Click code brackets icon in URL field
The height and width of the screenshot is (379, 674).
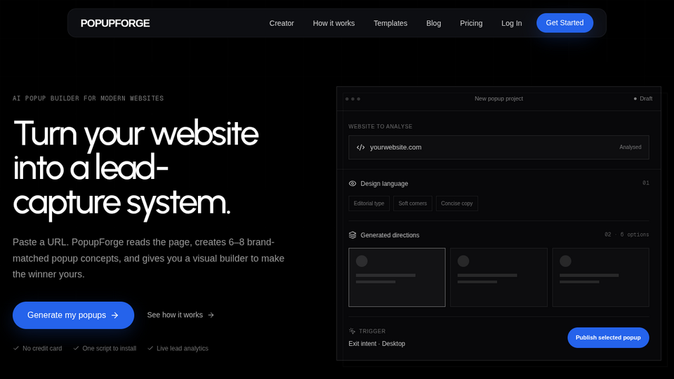tap(361, 147)
